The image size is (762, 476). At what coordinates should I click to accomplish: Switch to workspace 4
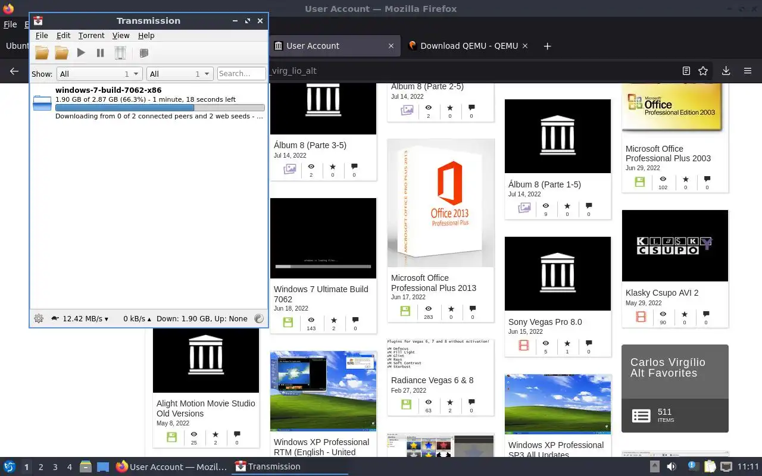69,467
